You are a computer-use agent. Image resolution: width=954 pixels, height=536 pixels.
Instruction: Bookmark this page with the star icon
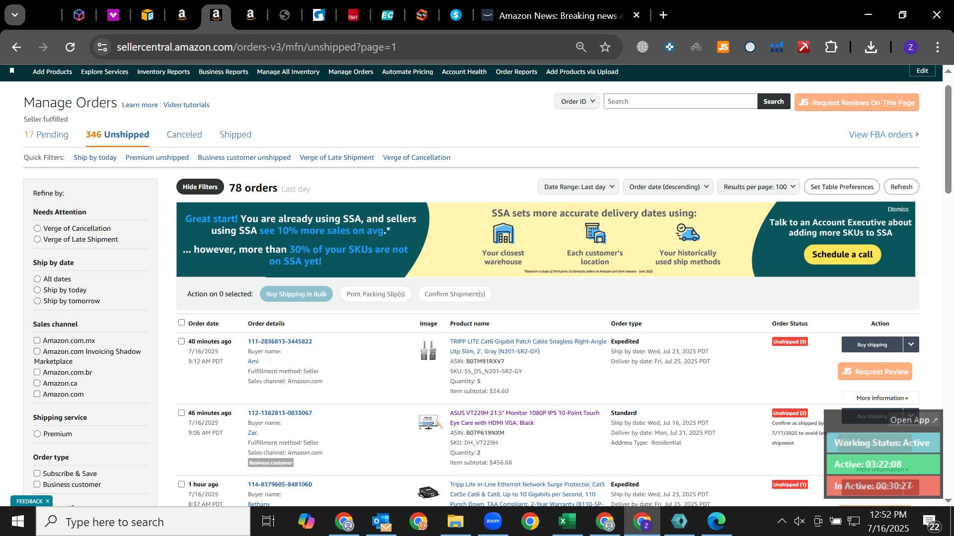605,47
